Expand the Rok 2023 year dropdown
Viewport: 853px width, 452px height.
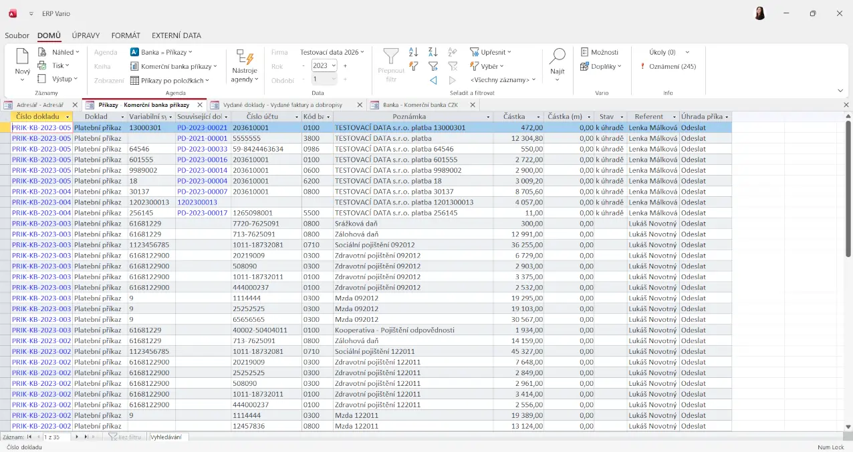coord(334,65)
